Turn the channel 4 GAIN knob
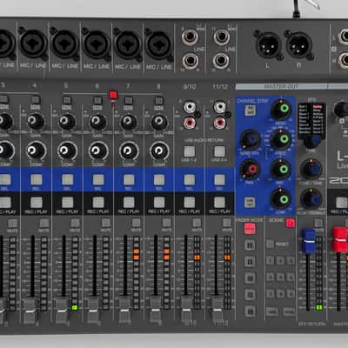The width and height of the screenshot is (348, 348). pyautogui.click(x=36, y=121)
